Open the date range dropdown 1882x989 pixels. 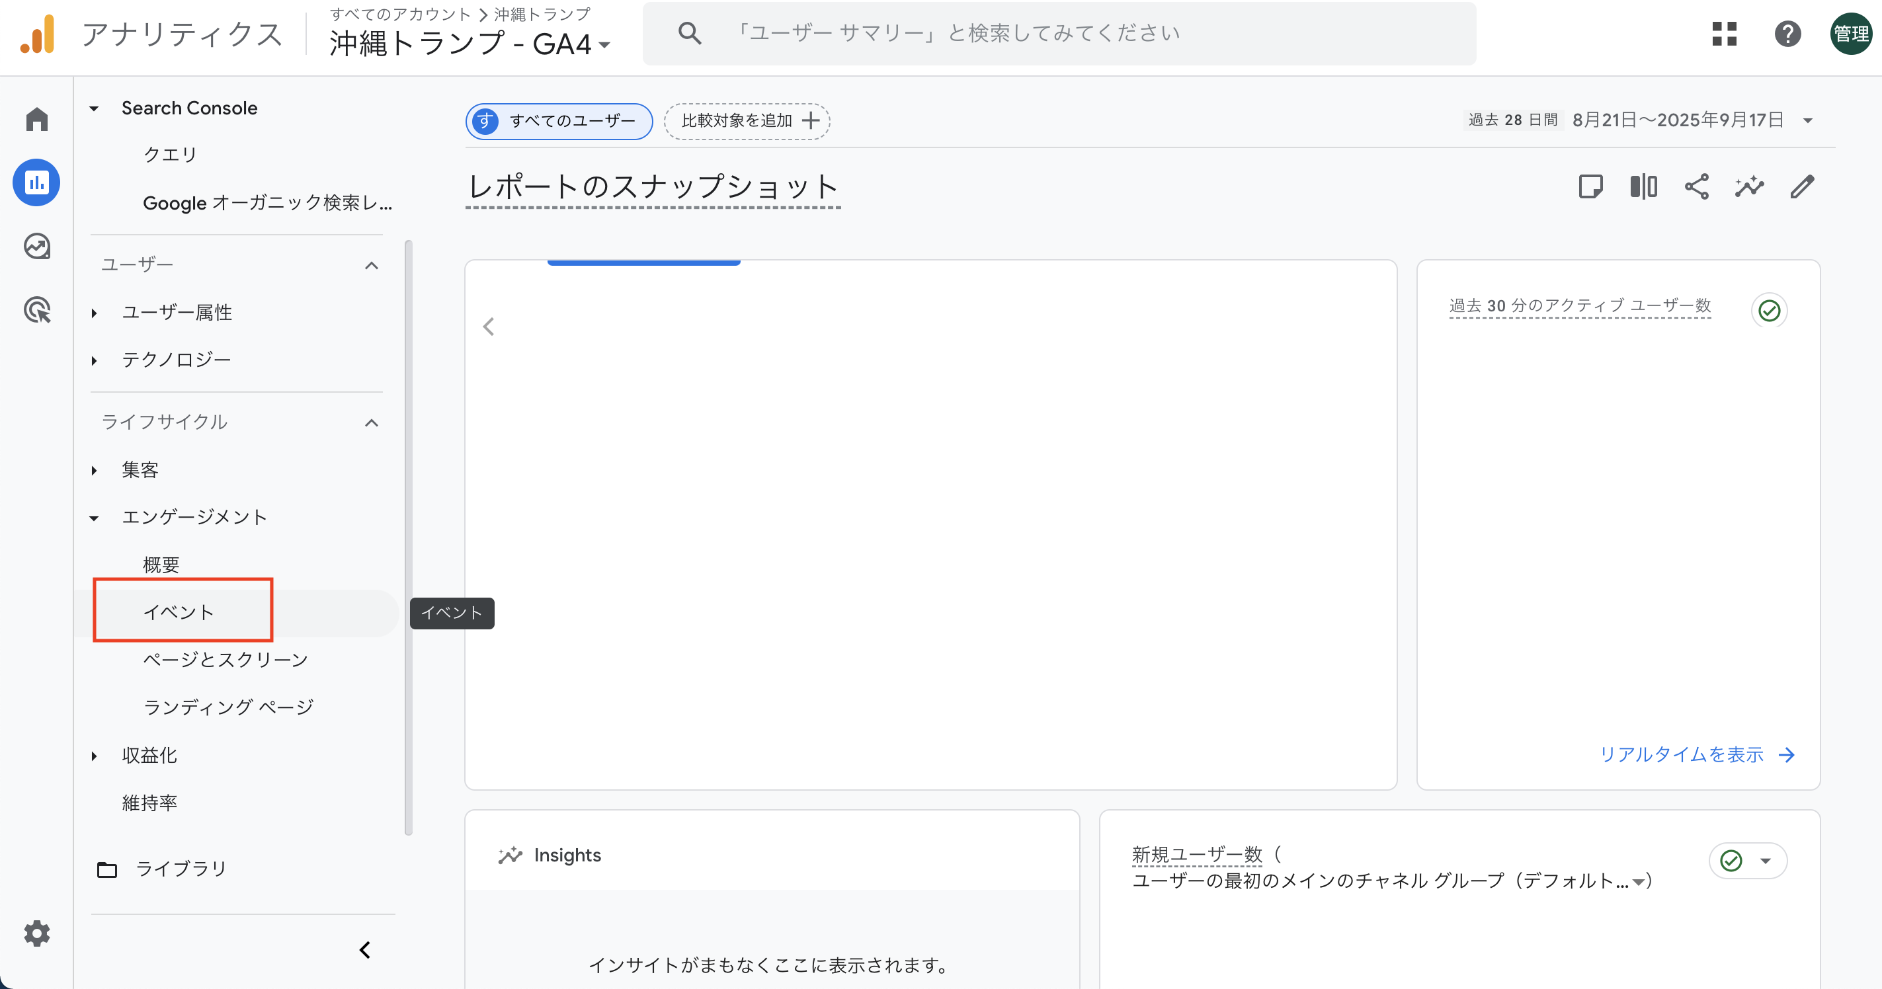(x=1807, y=120)
